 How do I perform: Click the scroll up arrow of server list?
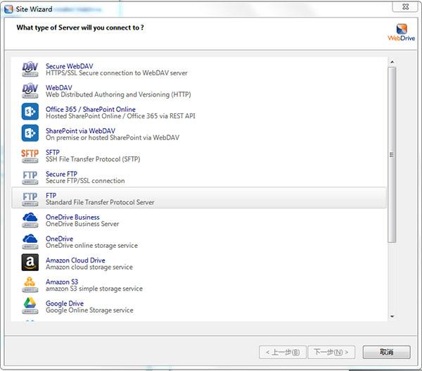click(x=392, y=62)
